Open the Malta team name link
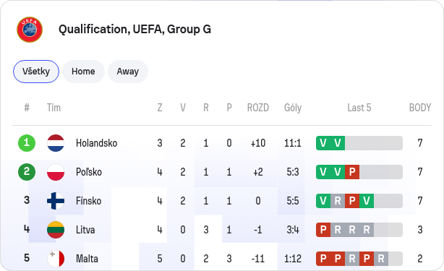 (x=87, y=259)
